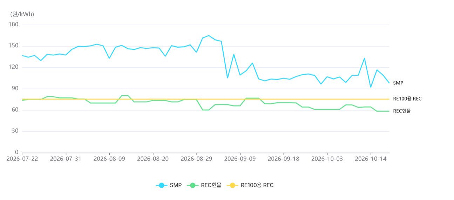Click the 150 y-axis value
Screen dimensions: 454x200
(x=14, y=46)
